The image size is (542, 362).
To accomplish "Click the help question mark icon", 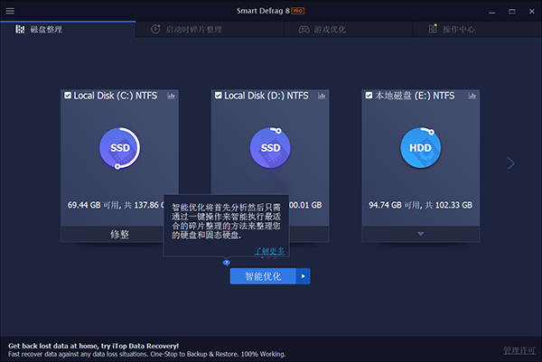I will click(x=226, y=263).
